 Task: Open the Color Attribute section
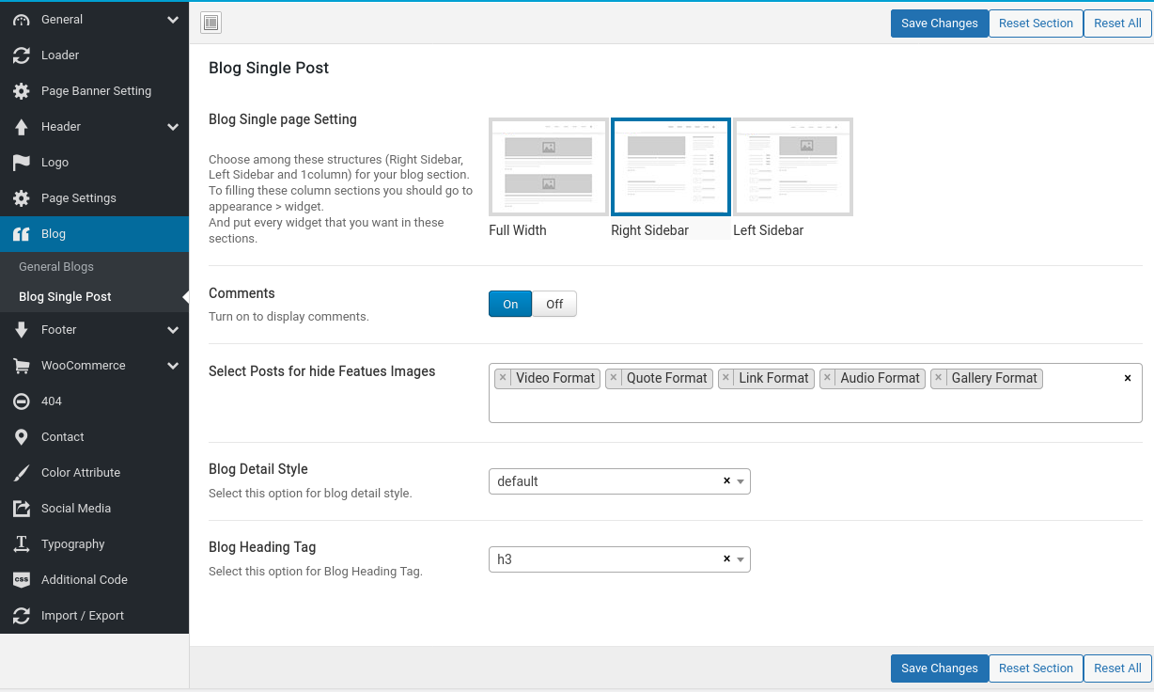click(x=94, y=473)
